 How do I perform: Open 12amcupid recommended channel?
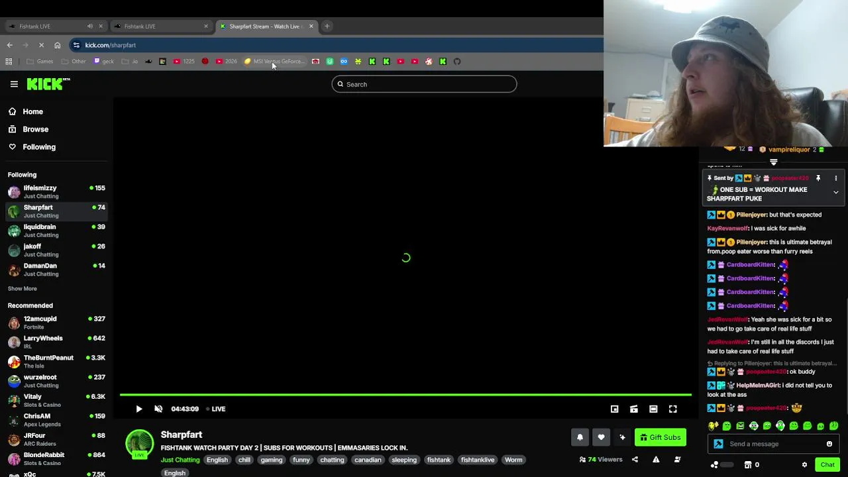tap(56, 323)
